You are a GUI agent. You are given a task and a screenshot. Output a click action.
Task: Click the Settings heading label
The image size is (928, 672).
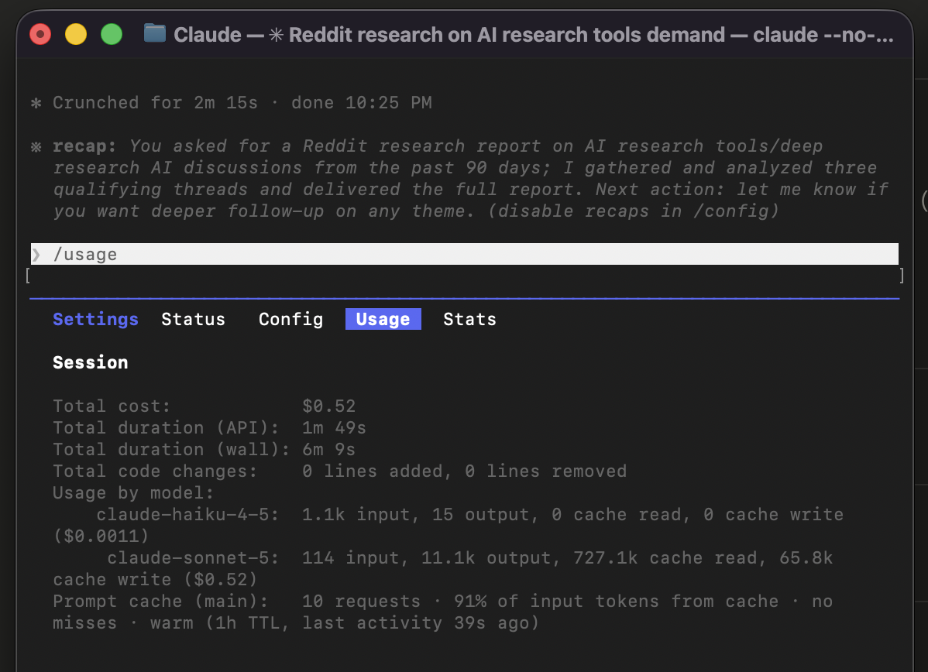[95, 320]
